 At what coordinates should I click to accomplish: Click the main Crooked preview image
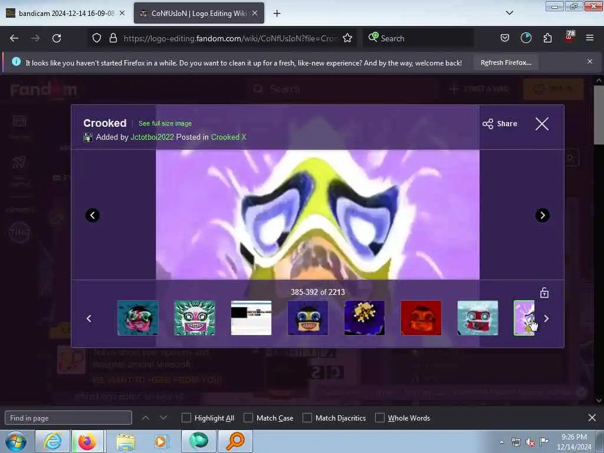pyautogui.click(x=317, y=215)
